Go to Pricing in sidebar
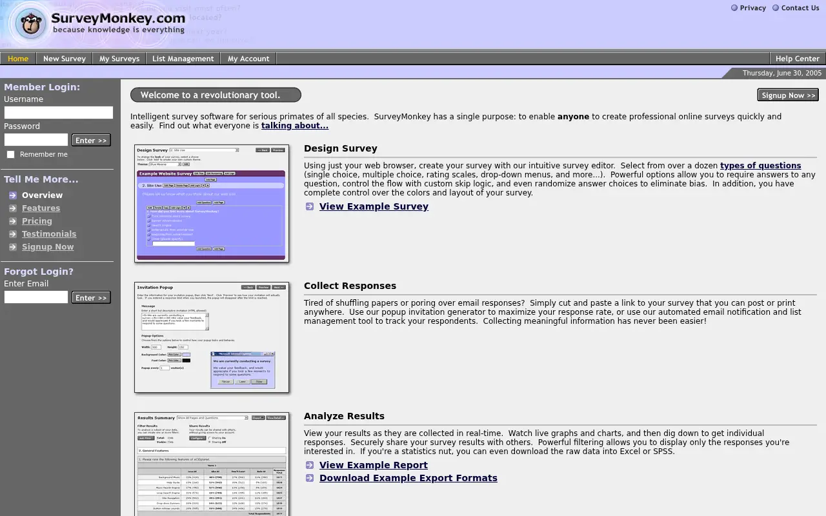This screenshot has height=516, width=826. coord(37,221)
